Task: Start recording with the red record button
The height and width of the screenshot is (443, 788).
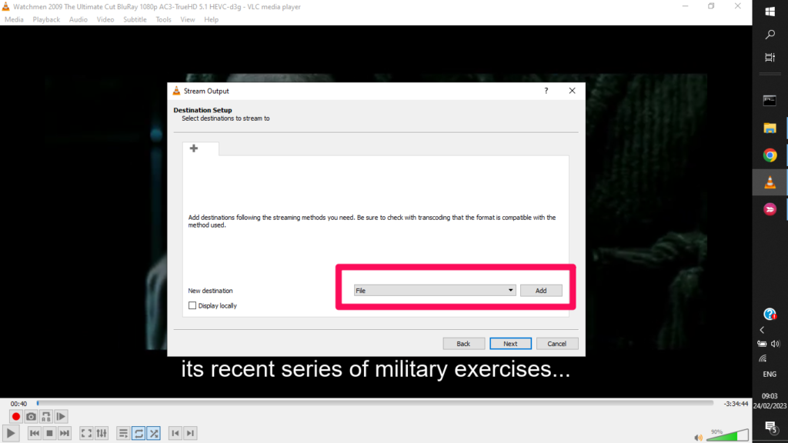Action: pos(15,416)
